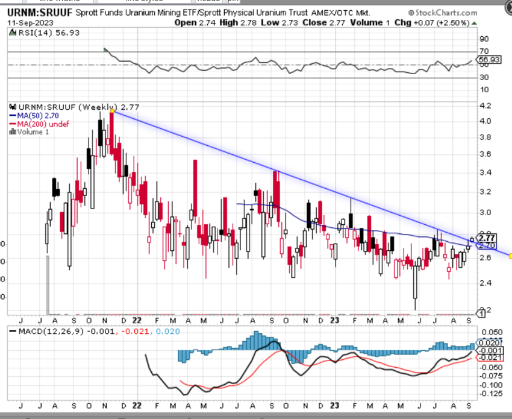512x419 pixels.
Task: Click the red -0.021 value in the MACD legend
Action: pos(135,332)
